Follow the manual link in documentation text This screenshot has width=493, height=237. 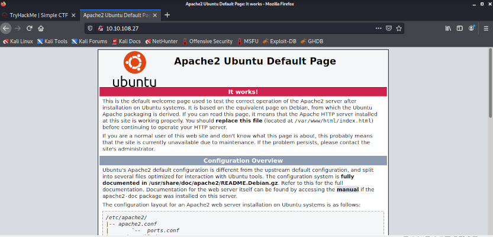[x=348, y=190]
